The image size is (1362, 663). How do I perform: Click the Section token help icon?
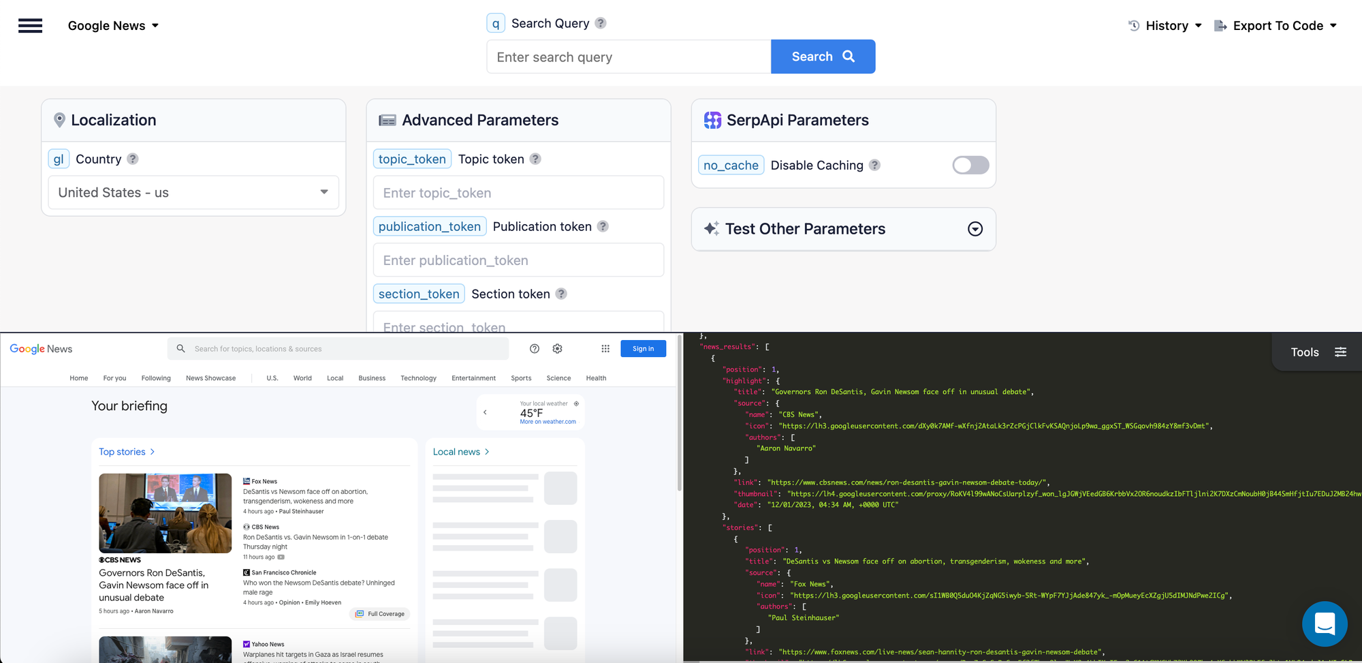click(561, 294)
